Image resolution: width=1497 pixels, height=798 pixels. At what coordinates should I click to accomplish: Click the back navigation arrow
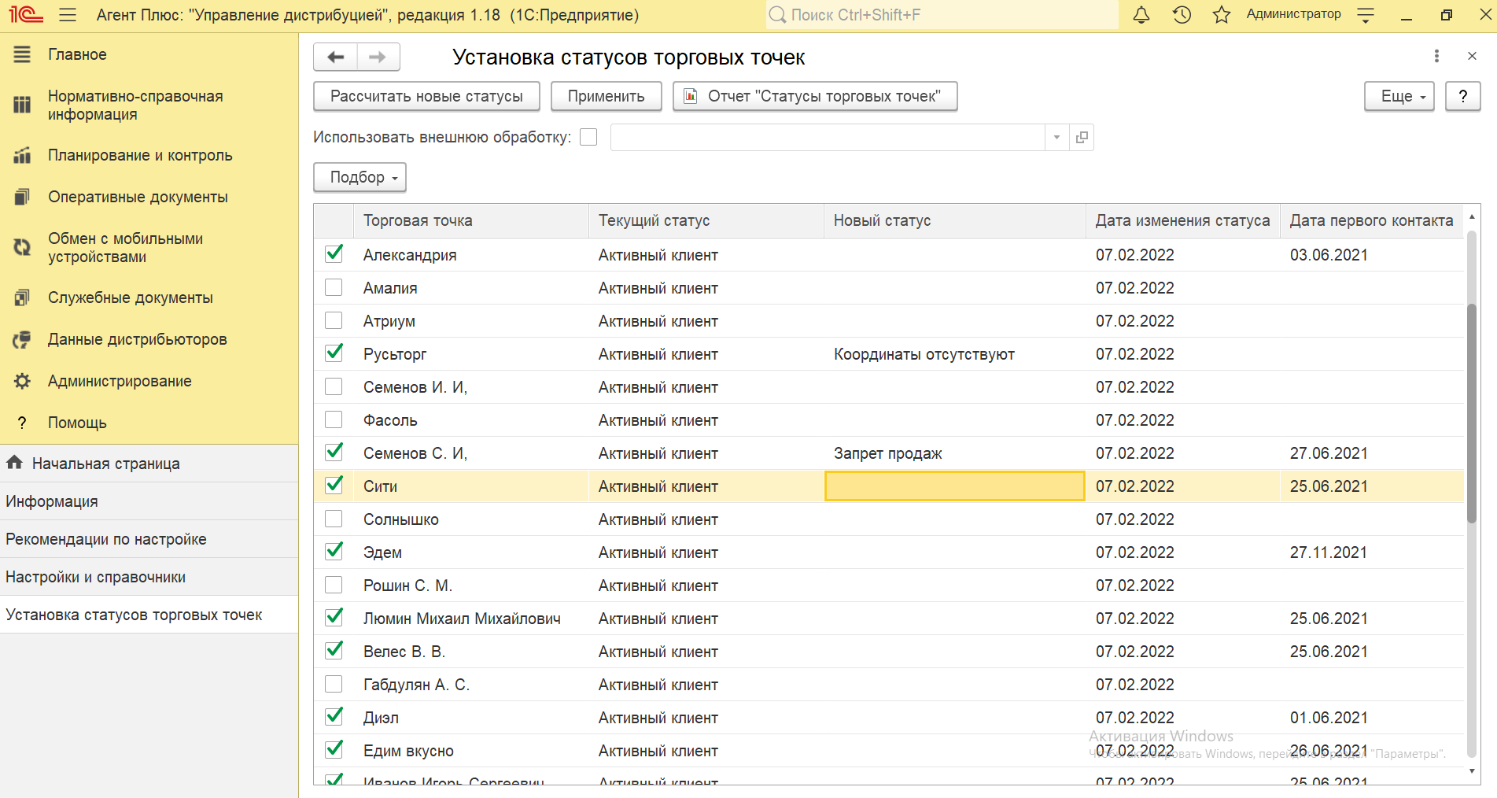(336, 57)
